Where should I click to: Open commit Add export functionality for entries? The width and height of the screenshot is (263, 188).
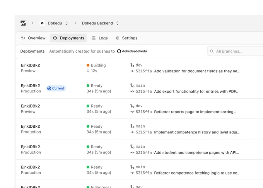point(196,91)
